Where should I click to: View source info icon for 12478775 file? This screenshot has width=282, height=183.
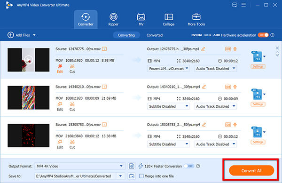[104, 49]
